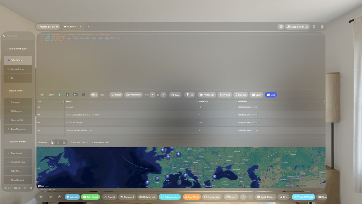
Task: Switch to the mysql8-gis connection tab
Action: pos(48,27)
